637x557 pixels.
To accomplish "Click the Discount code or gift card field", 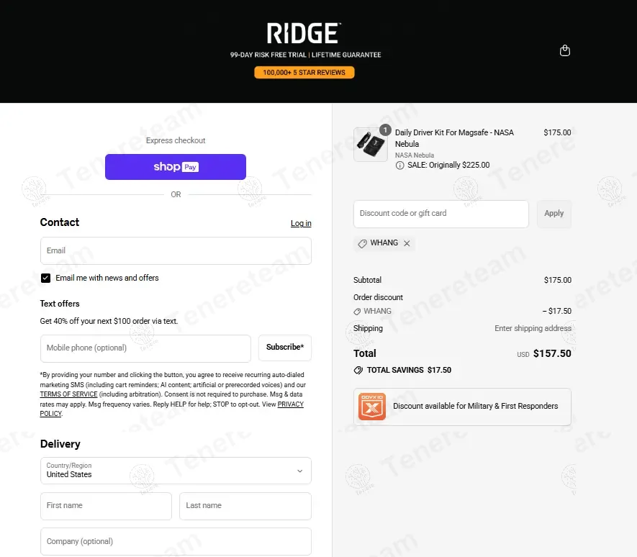I will (441, 214).
